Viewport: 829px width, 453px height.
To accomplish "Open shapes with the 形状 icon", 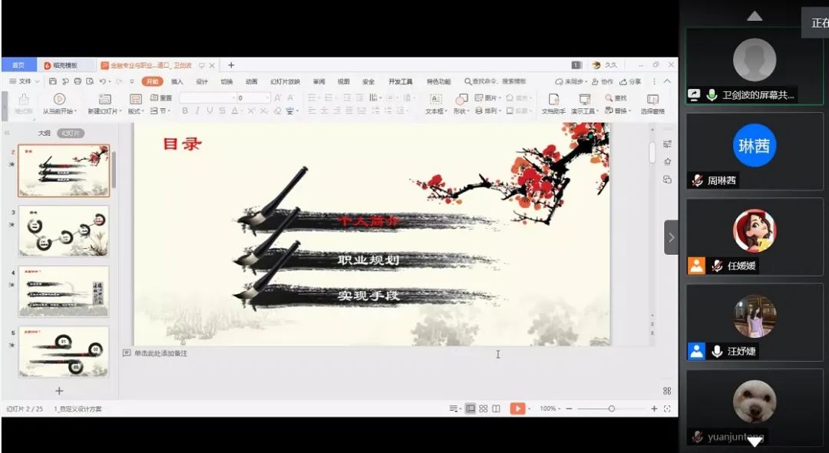I will 463,101.
